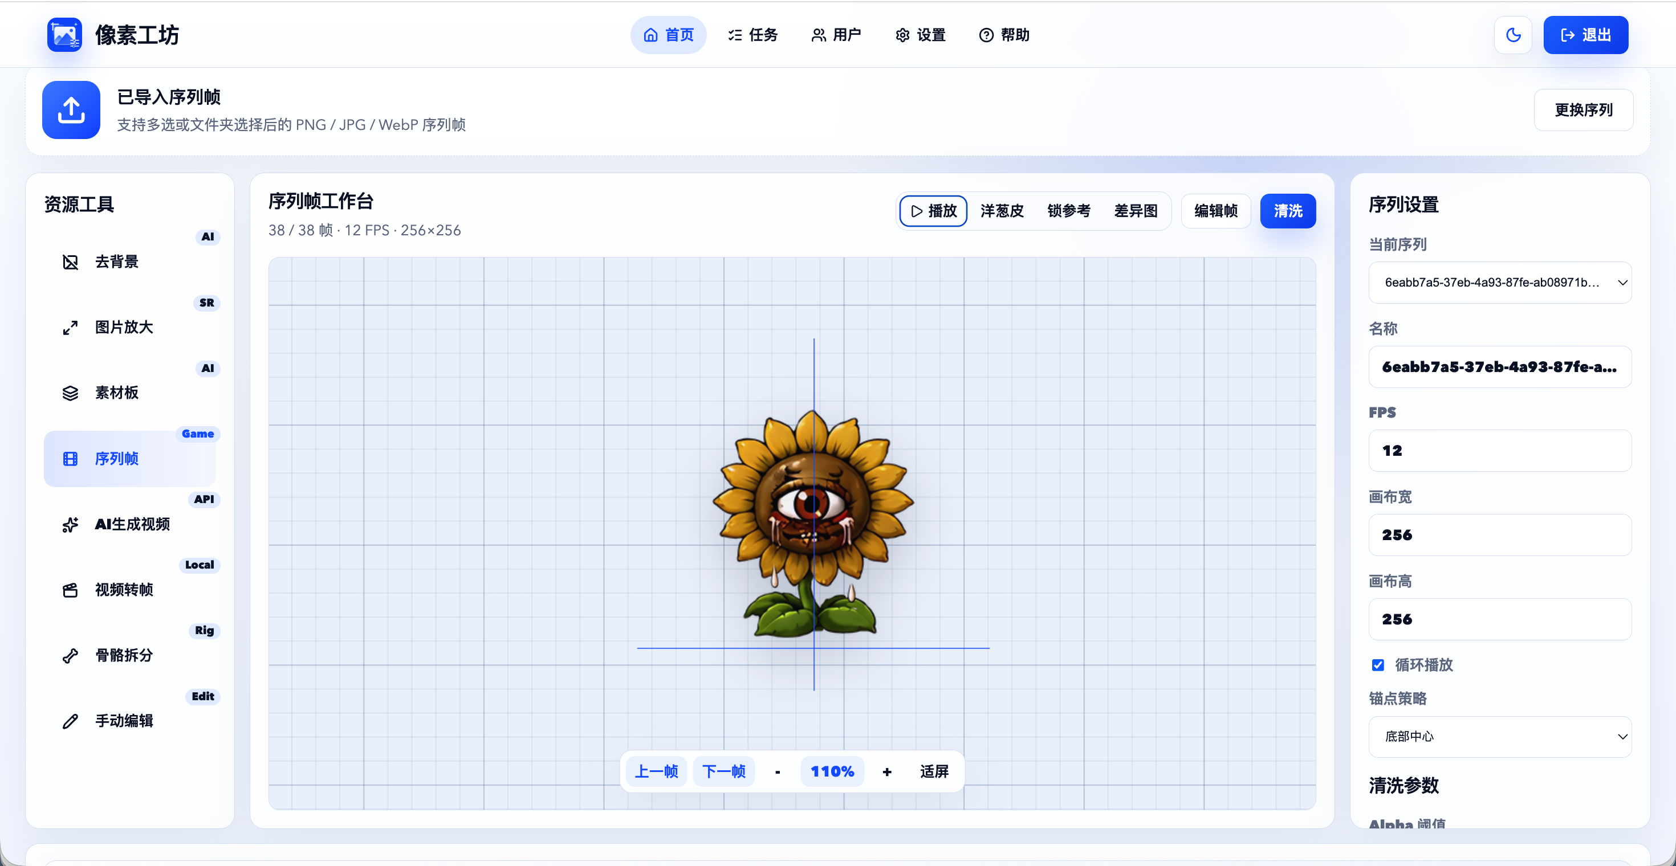The width and height of the screenshot is (1676, 866).
Task: Click the 视频转帧 clapperboard icon
Action: [70, 590]
